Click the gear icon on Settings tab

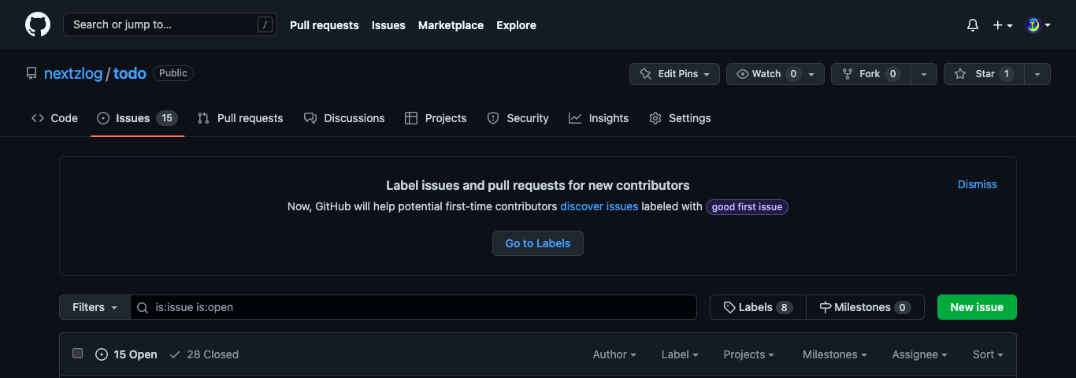pos(655,118)
